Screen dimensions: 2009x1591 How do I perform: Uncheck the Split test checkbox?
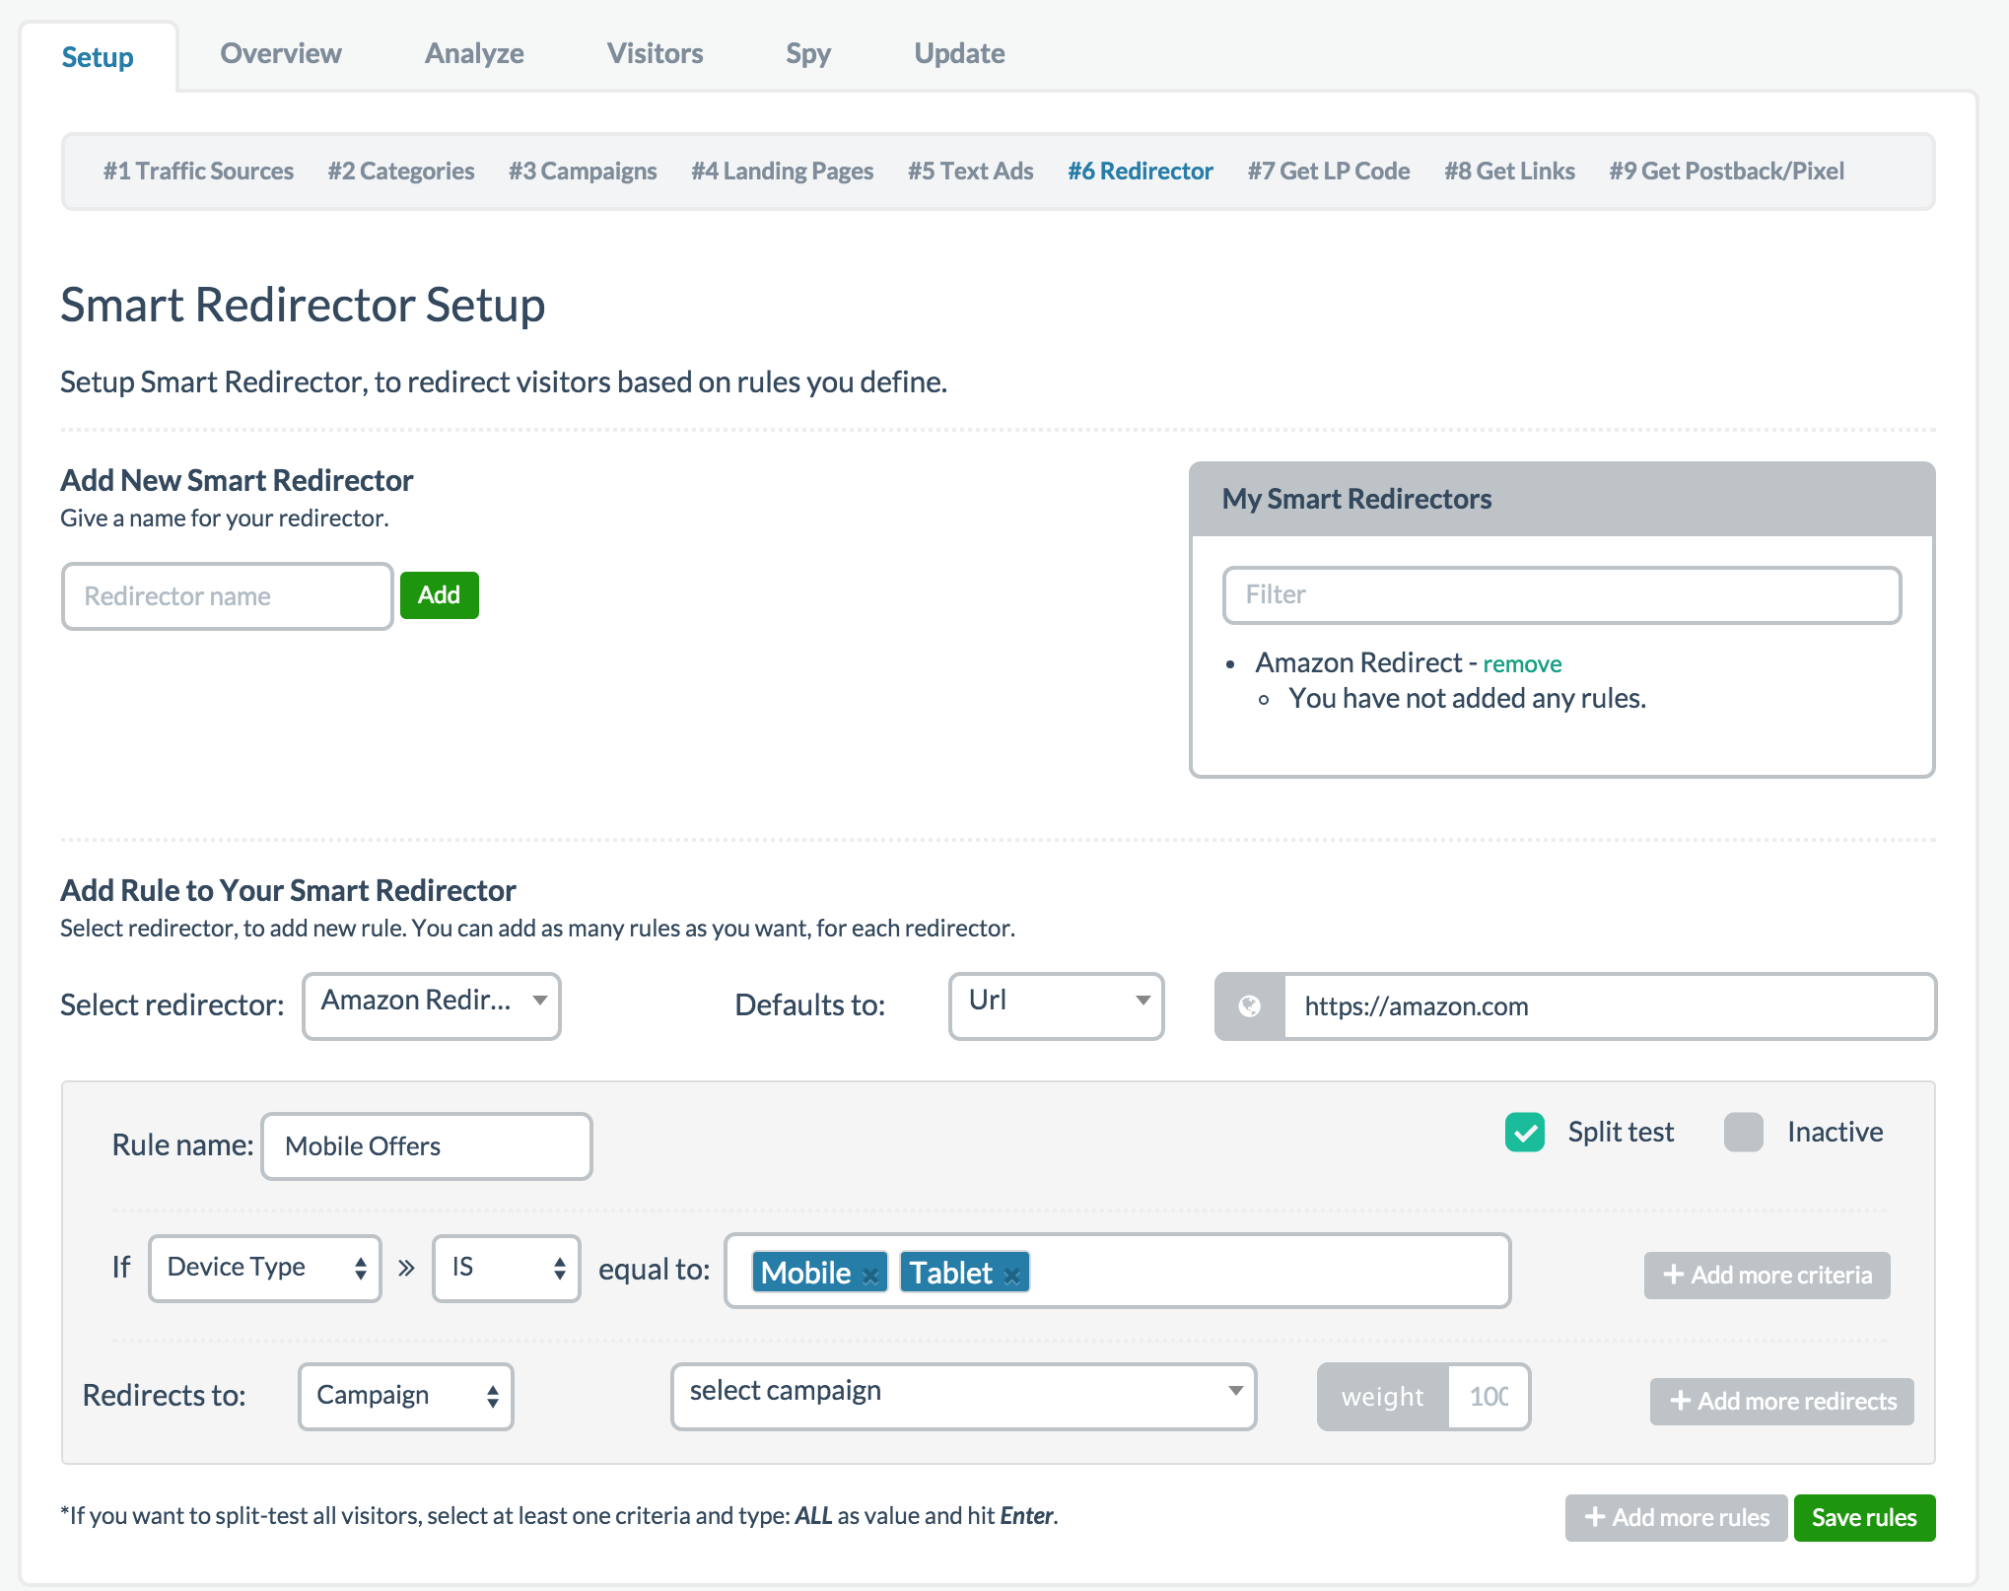point(1524,1132)
